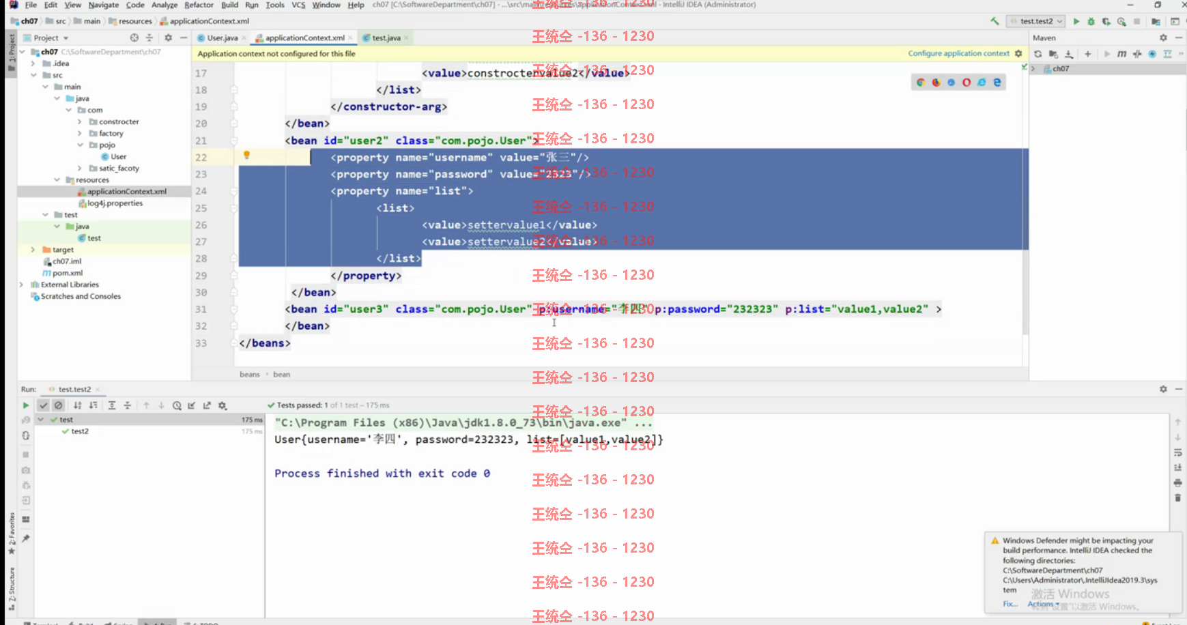
Task: Open in Chrome browser icon
Action: pyautogui.click(x=921, y=83)
